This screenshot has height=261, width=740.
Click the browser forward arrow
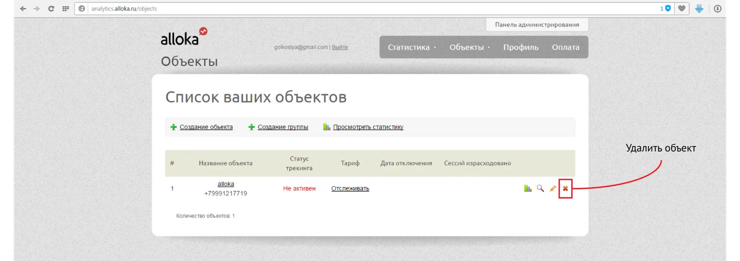coord(37,9)
